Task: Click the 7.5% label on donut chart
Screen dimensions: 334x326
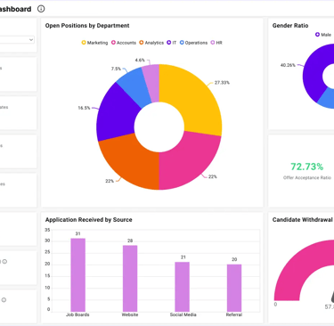Action: pyautogui.click(x=116, y=69)
